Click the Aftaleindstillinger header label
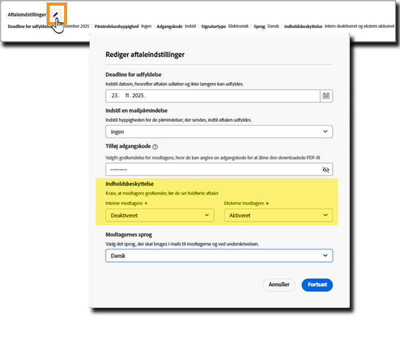Image resolution: width=400 pixels, height=339 pixels. (x=27, y=15)
